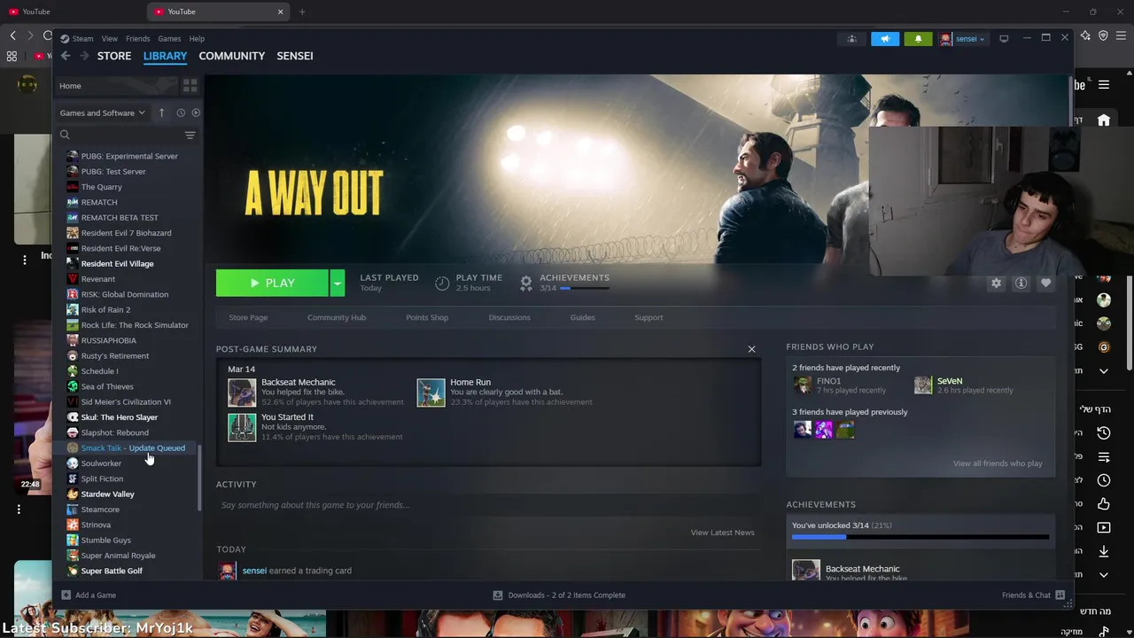Open the Community Hub link

coord(337,317)
